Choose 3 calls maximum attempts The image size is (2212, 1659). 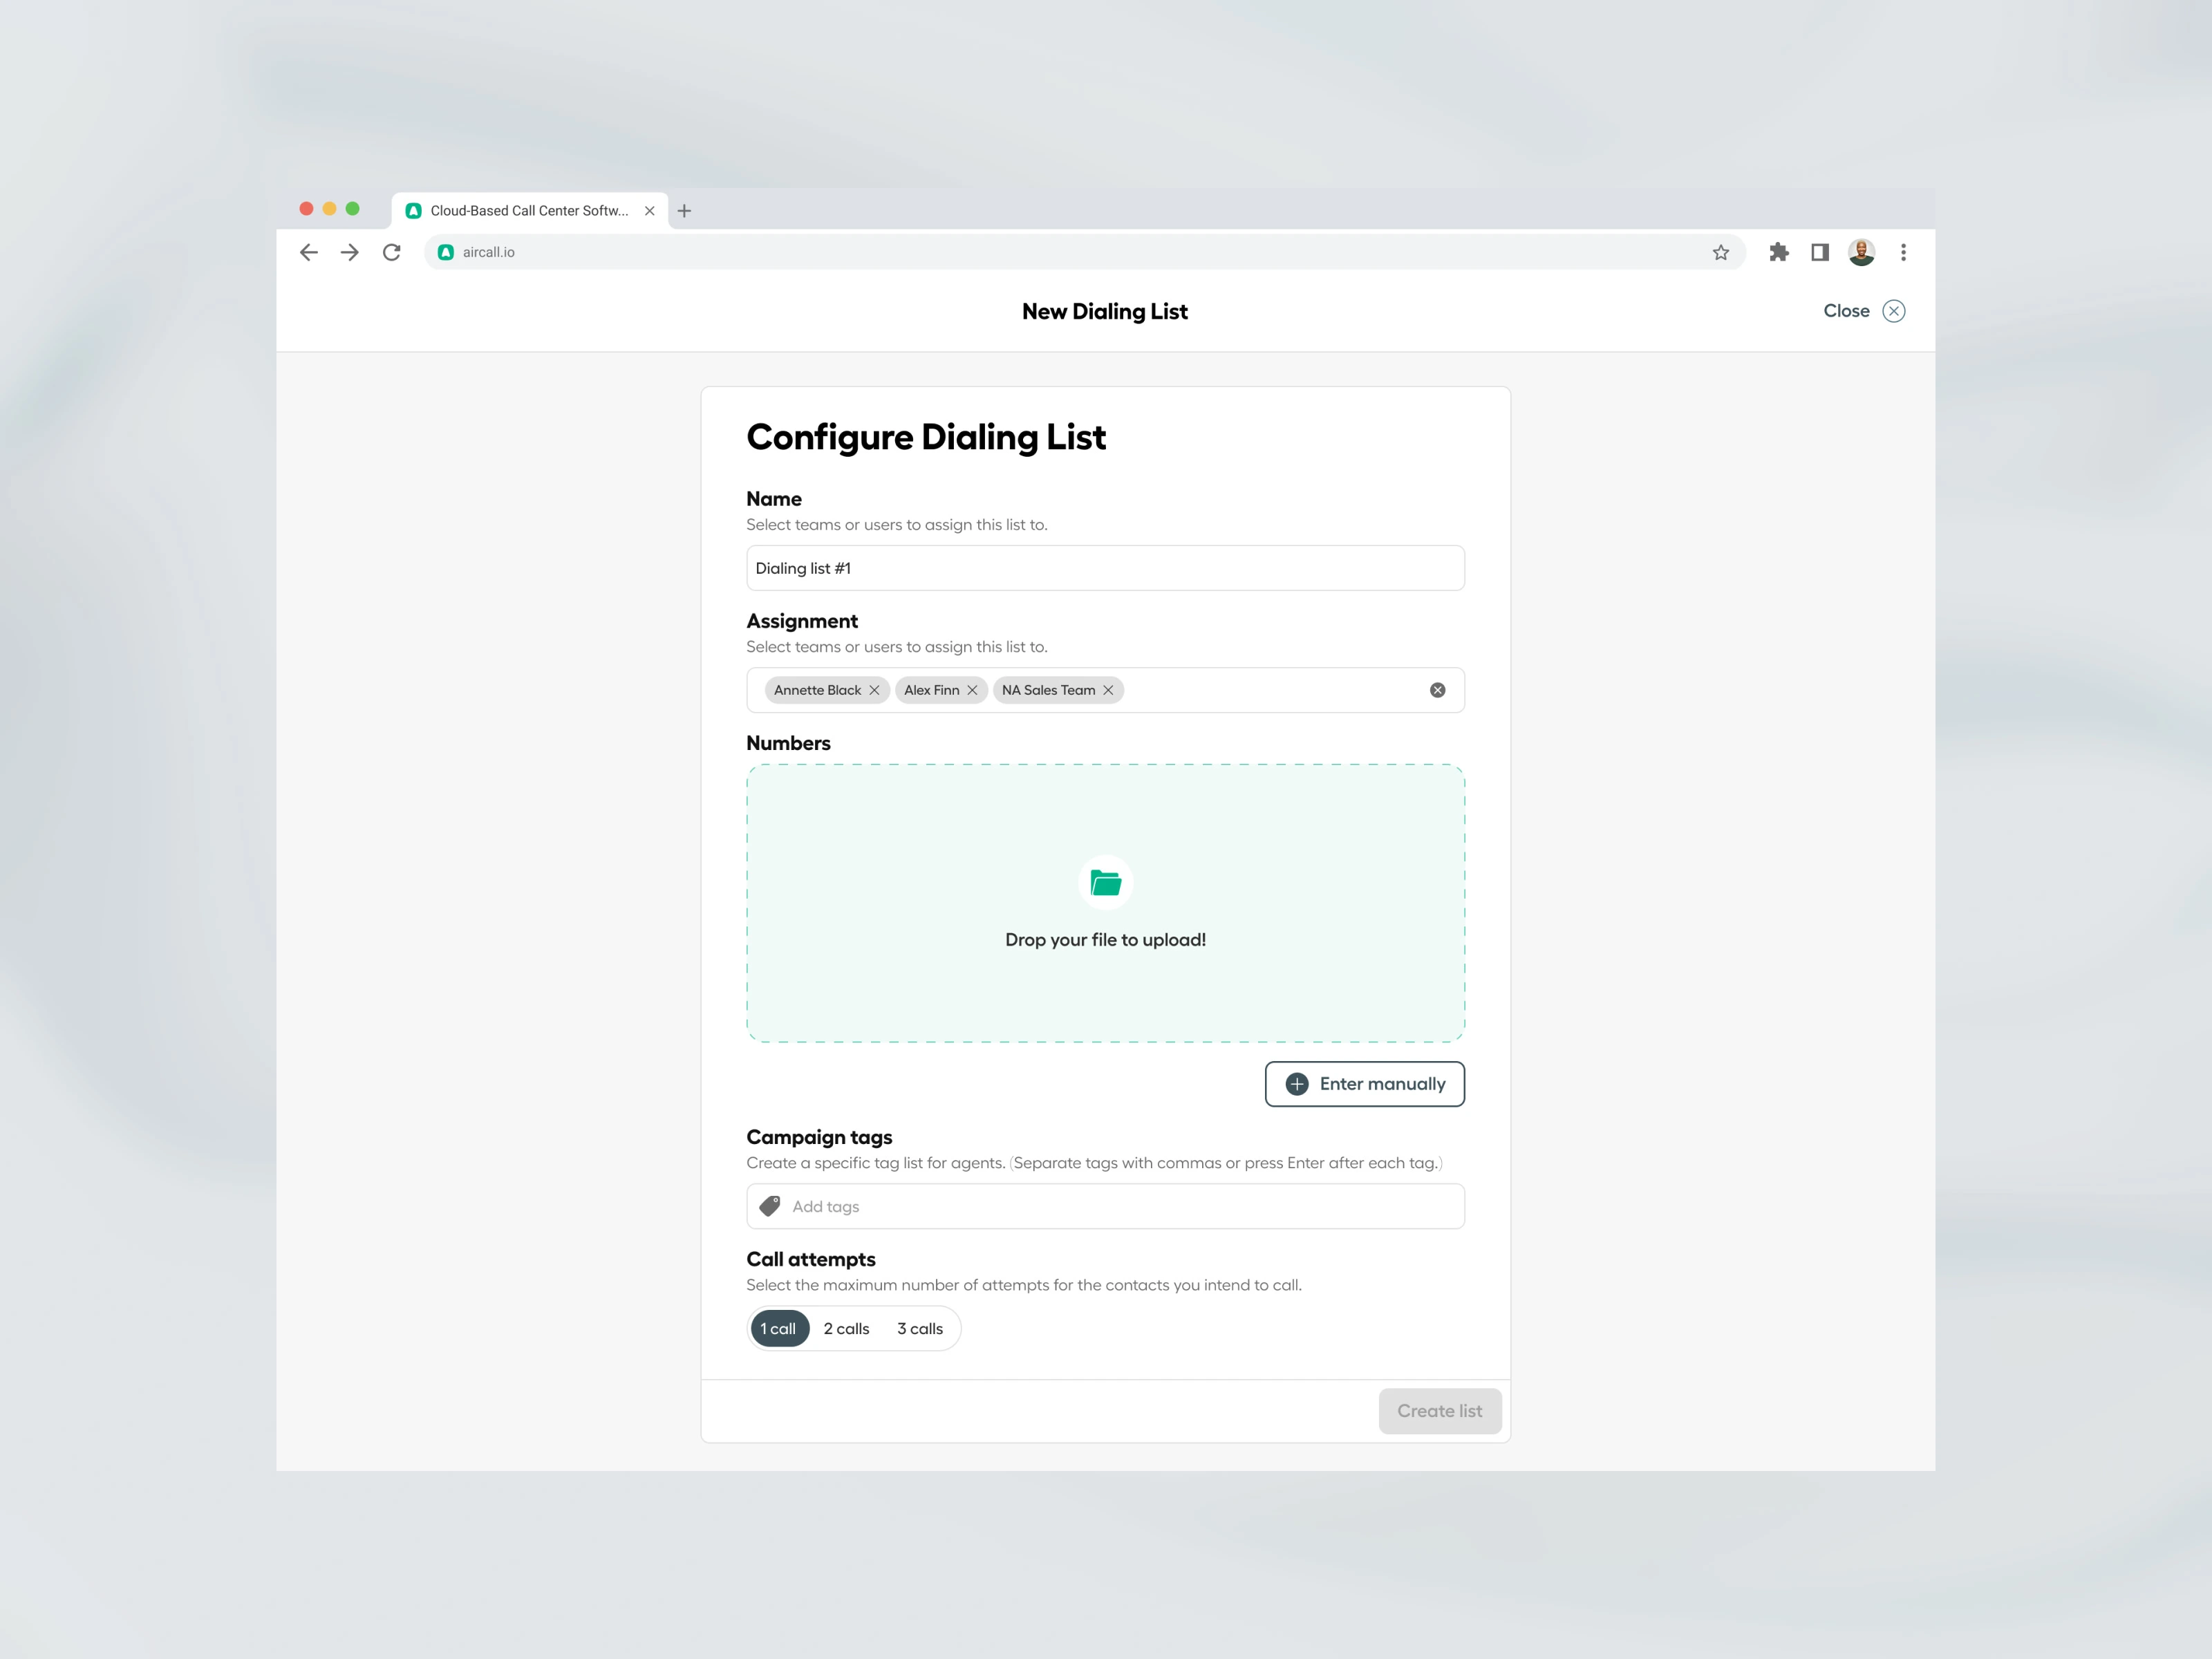(919, 1328)
